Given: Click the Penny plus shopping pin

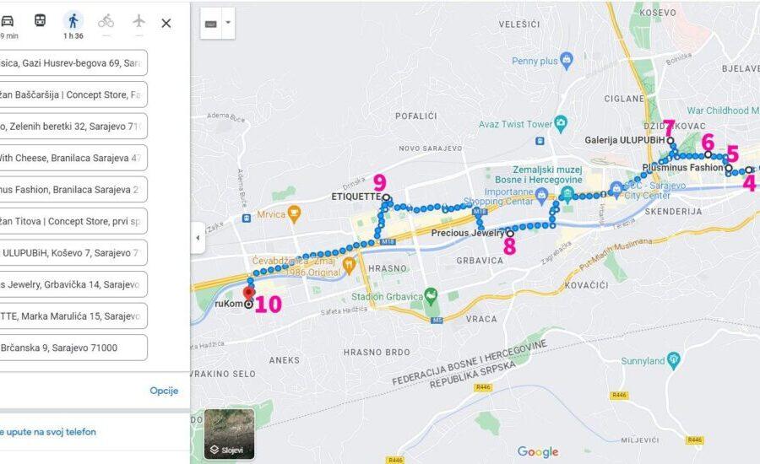Looking at the screenshot, I should tap(566, 60).
